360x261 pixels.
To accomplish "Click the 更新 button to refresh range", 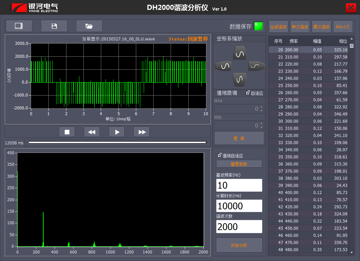I will tap(239, 138).
